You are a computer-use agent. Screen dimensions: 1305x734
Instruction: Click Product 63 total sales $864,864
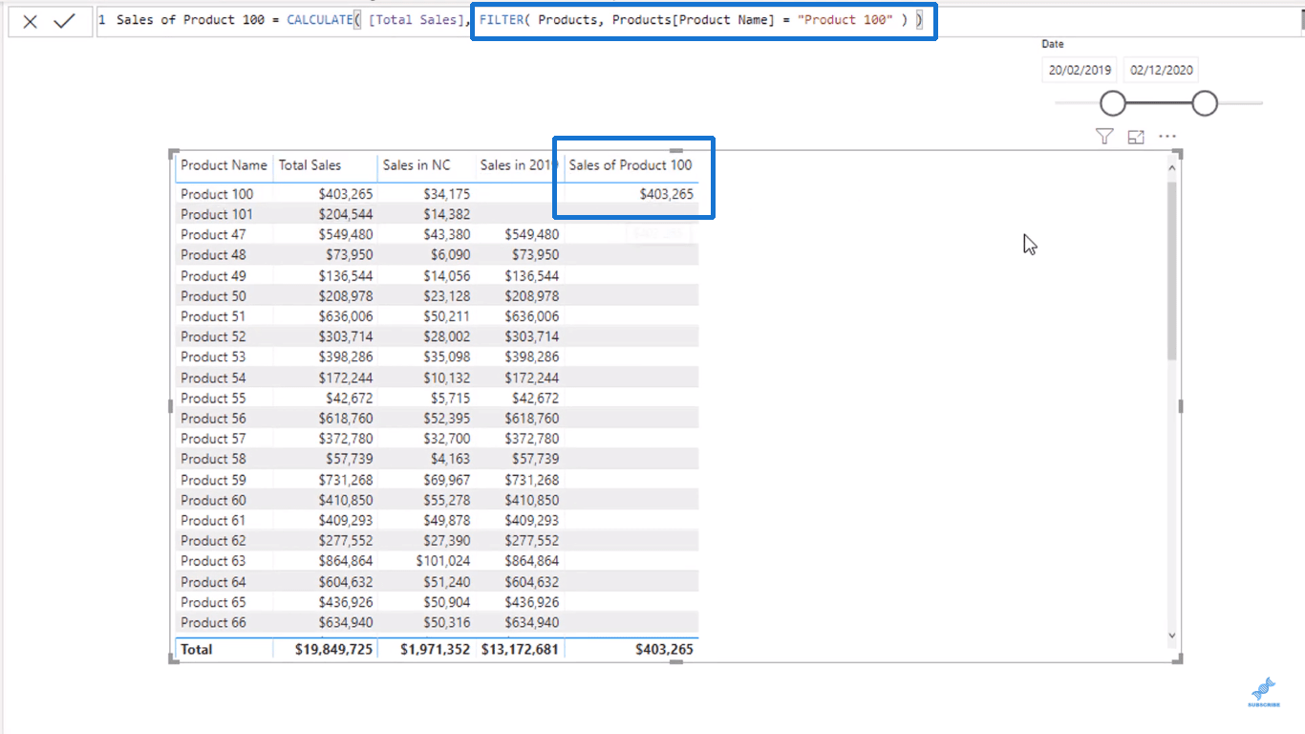point(346,560)
